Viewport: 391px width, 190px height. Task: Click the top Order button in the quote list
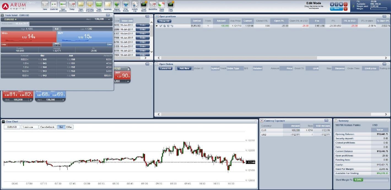pos(143,25)
